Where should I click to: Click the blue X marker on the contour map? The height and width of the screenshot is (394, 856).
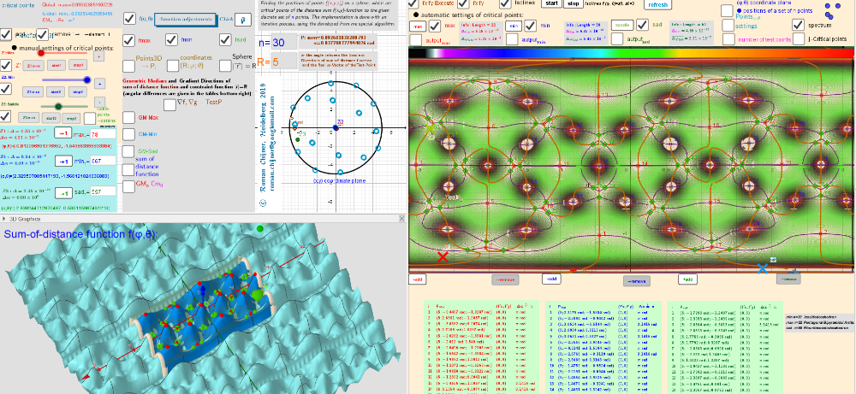763,268
